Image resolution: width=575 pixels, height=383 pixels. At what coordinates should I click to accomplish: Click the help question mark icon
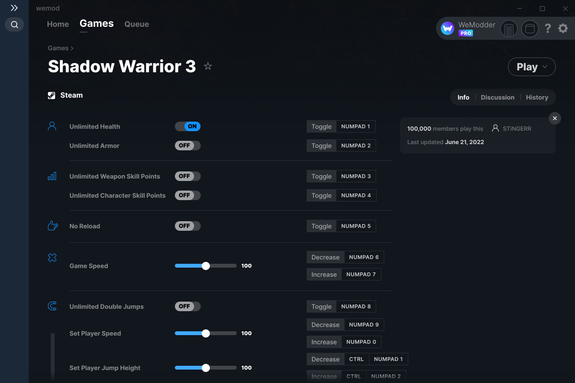548,29
